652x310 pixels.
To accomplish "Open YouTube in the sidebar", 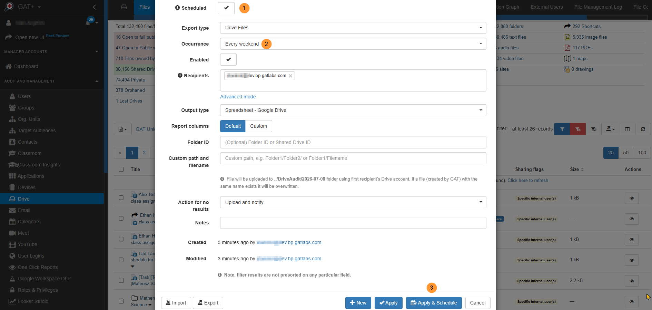I will (28, 244).
